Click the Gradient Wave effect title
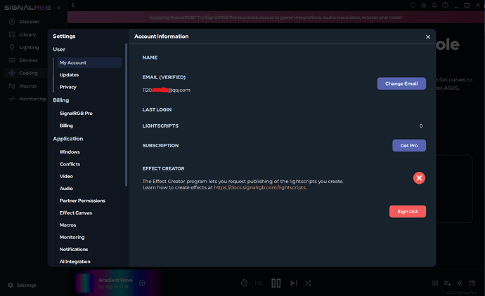This screenshot has height=296, width=485. tap(116, 281)
